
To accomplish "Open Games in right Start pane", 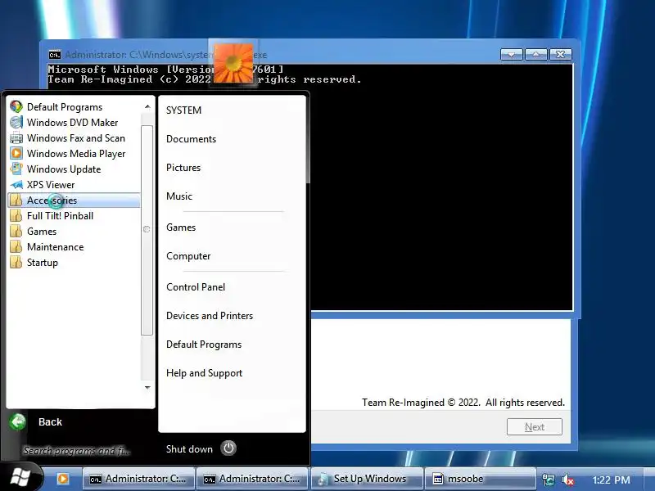I will pos(181,227).
